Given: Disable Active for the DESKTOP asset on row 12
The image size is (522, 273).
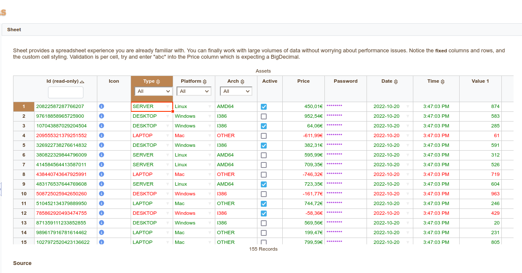Looking at the screenshot, I should pyautogui.click(x=263, y=213).
